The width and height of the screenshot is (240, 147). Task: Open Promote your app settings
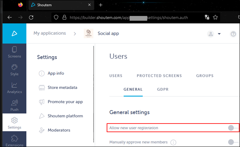[65, 102]
